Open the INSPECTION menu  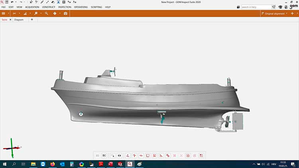pos(64,7)
